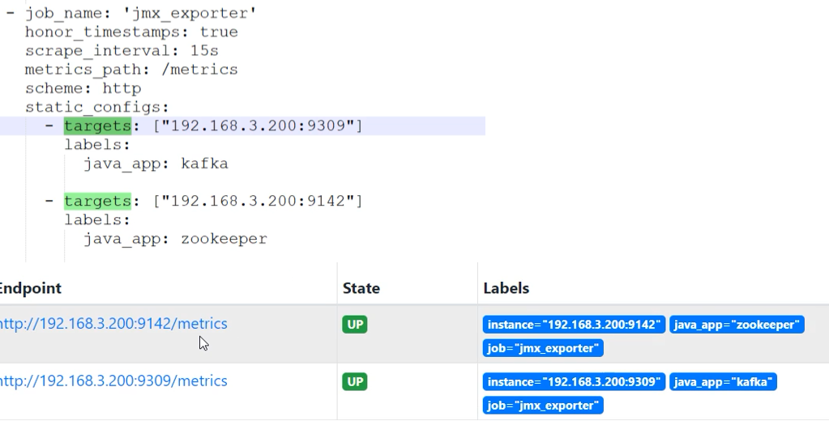Click the job="jmx_exporter" badge in the kafka row
The height and width of the screenshot is (421, 829).
coord(543,405)
